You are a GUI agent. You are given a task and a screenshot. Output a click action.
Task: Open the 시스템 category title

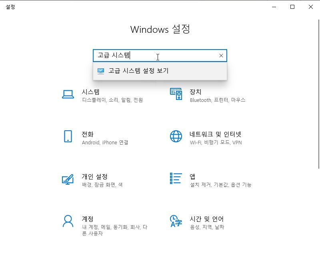(91, 92)
